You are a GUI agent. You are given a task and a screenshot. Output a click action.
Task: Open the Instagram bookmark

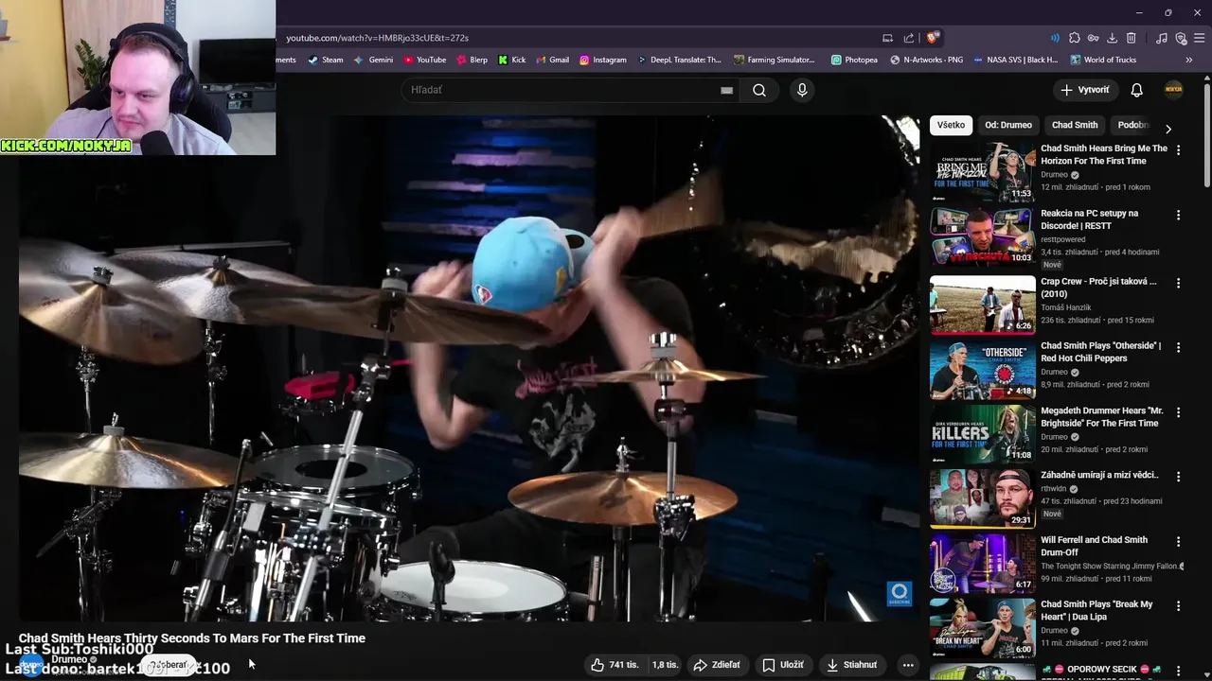603,60
